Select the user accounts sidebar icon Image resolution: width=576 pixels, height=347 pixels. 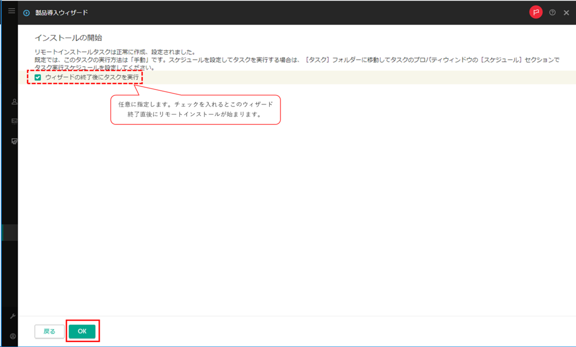14,101
